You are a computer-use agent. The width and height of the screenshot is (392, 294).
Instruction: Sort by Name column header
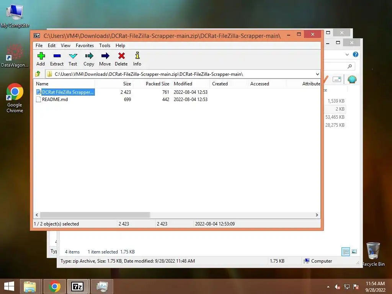point(64,84)
